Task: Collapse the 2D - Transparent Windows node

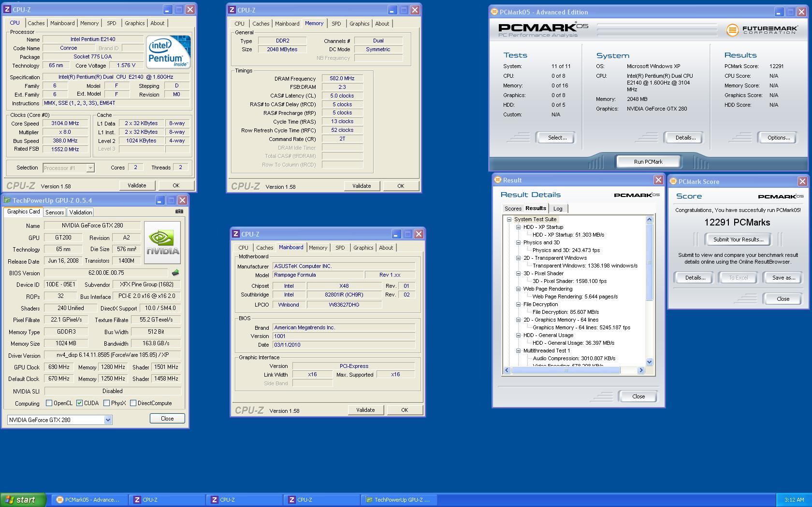Action: pos(518,258)
